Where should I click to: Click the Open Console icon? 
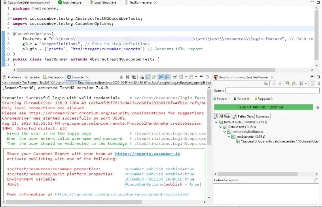coord(191,77)
